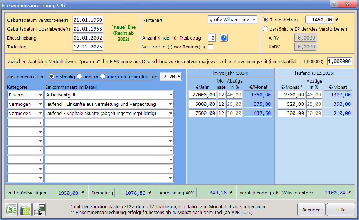Click the Todestag date field

point(88,47)
